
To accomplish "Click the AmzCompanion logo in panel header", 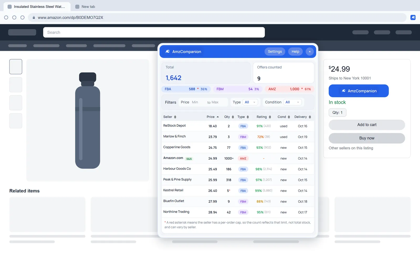I will click(167, 52).
